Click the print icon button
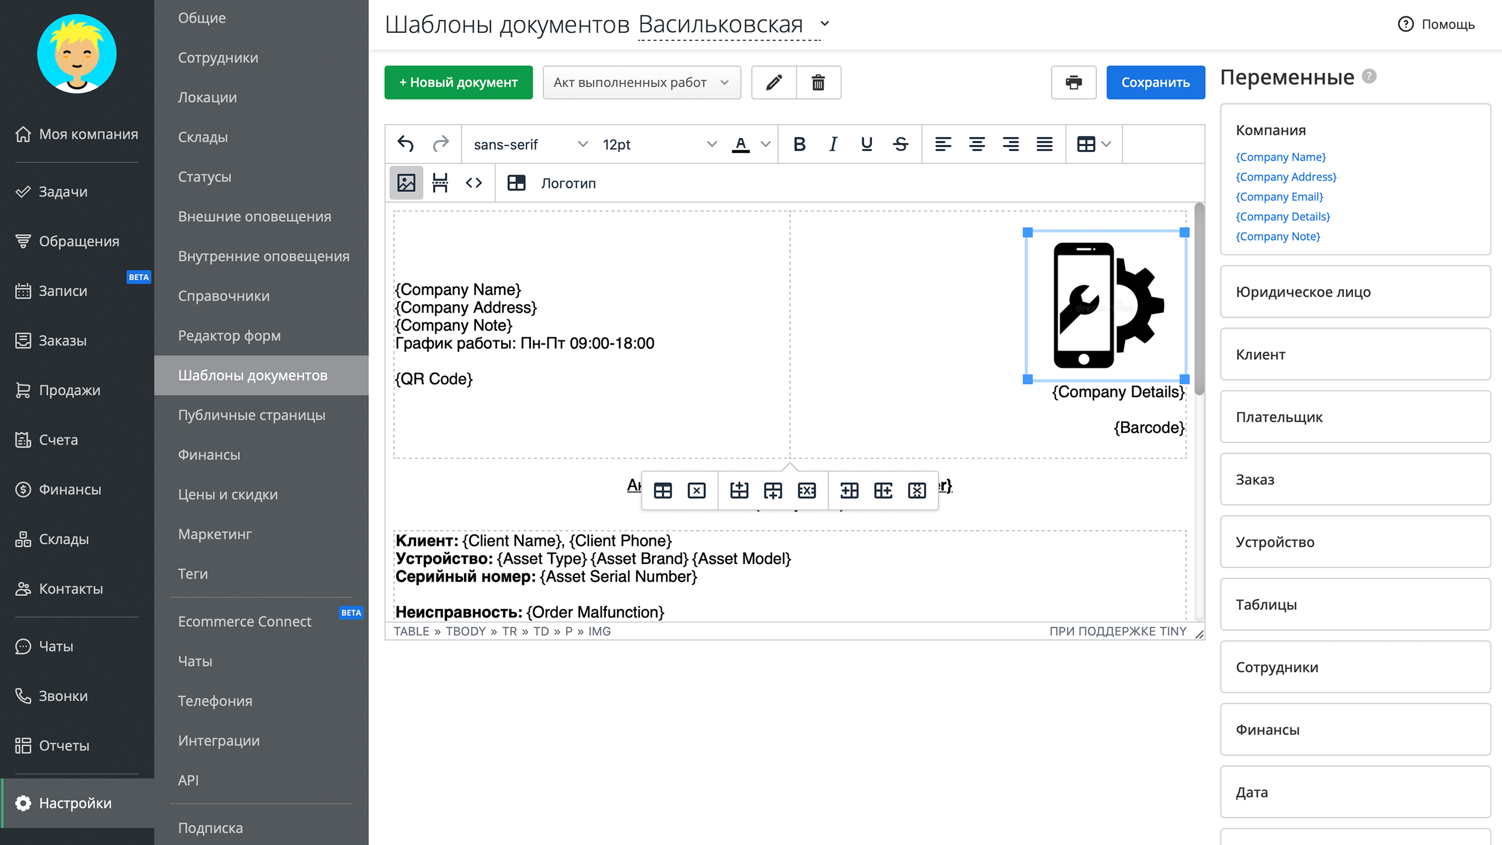The image size is (1502, 845). click(1073, 82)
